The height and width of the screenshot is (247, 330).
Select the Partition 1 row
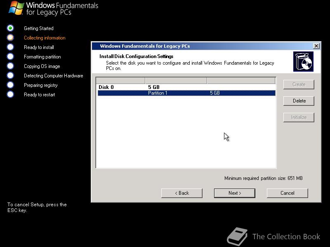[x=186, y=93]
